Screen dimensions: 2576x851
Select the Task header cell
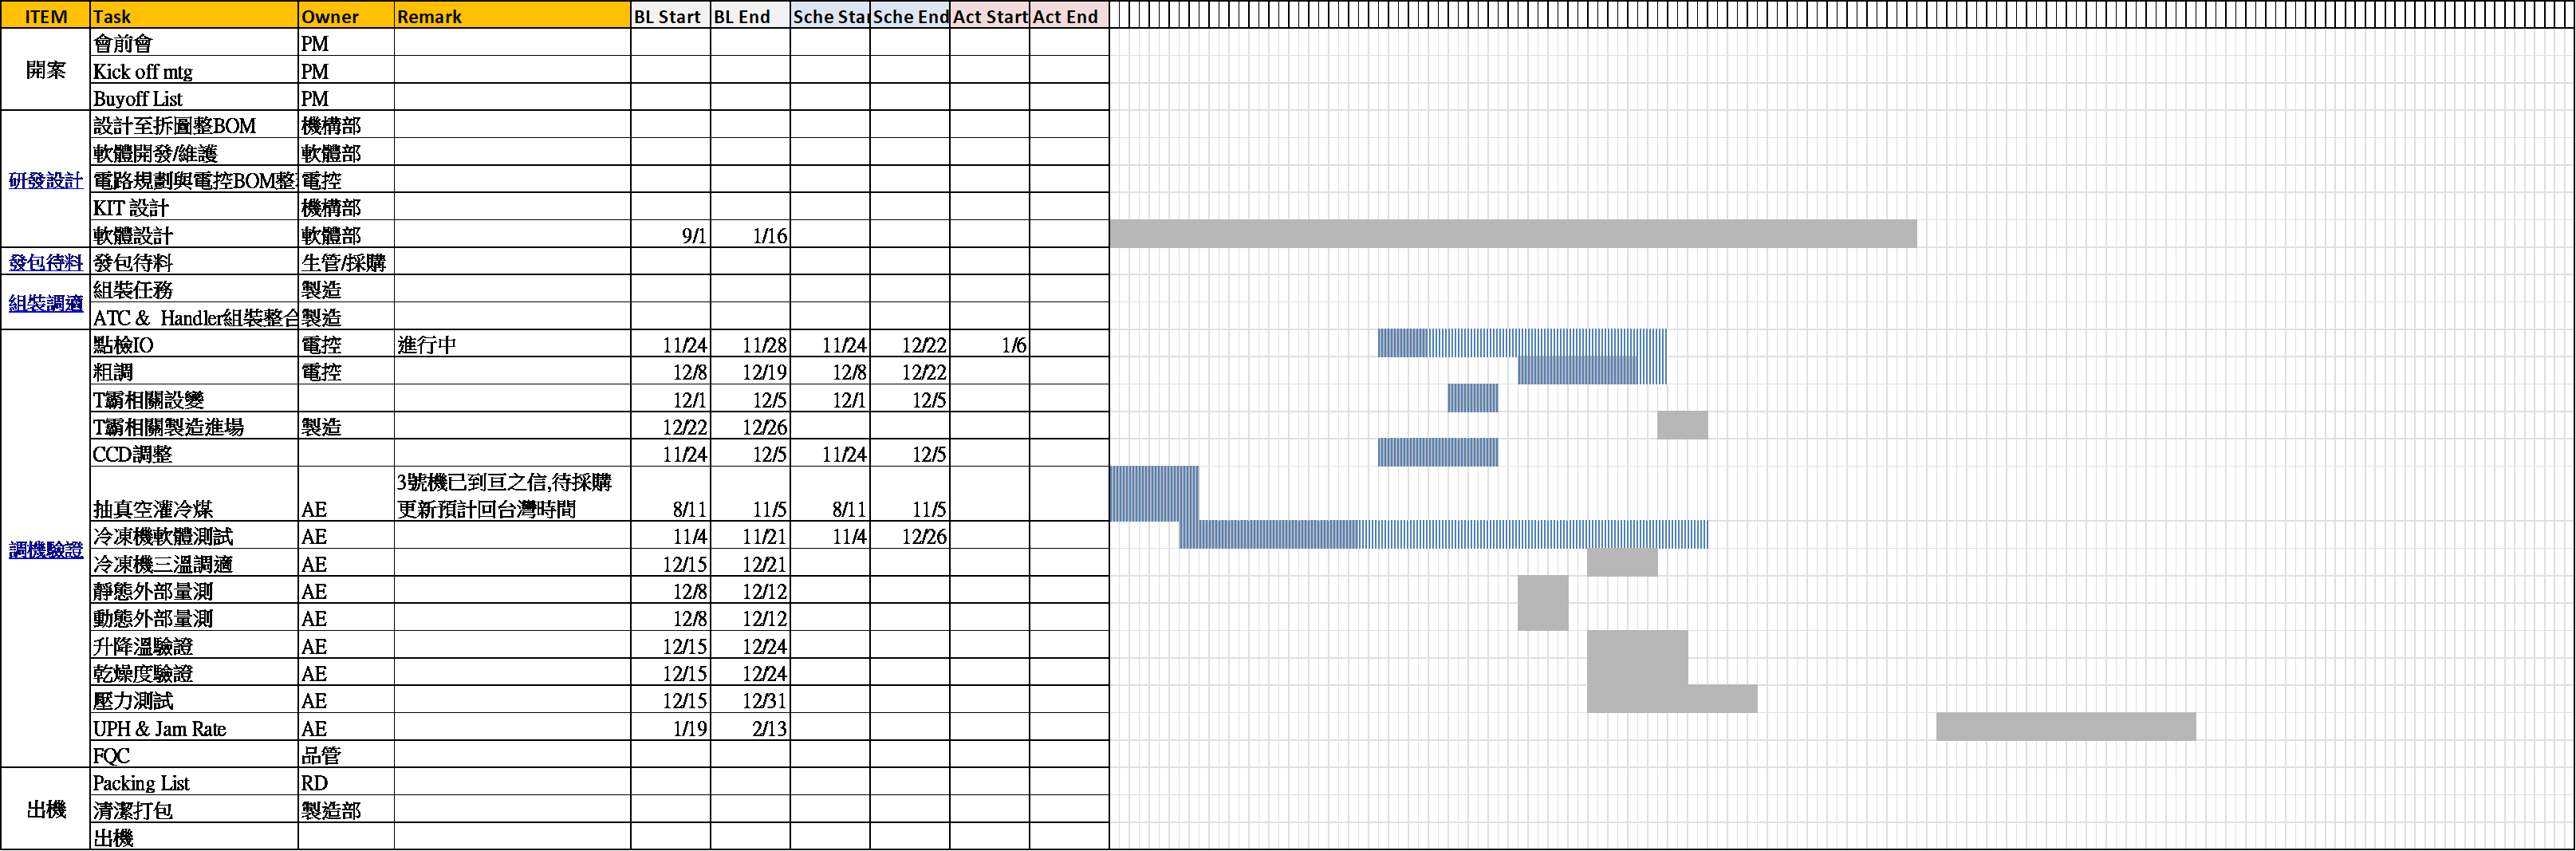pos(193,16)
